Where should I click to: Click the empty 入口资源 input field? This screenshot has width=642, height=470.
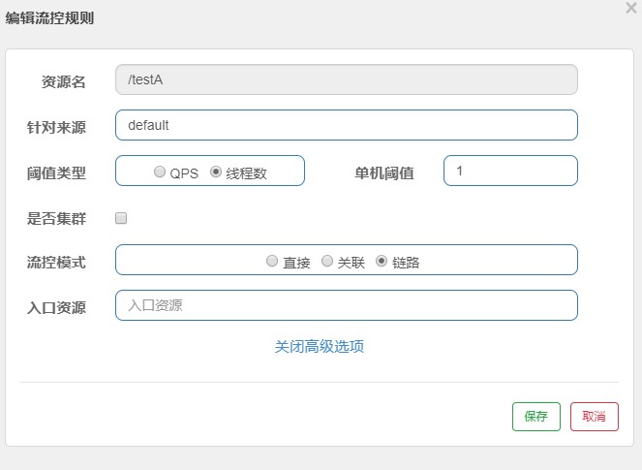347,305
